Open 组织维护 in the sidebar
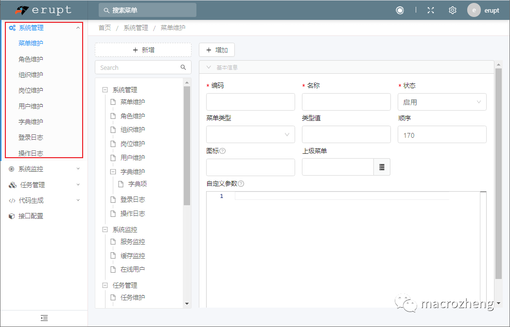Image resolution: width=510 pixels, height=327 pixels. pos(31,75)
